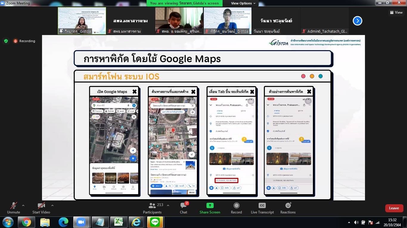This screenshot has width=407, height=228.
Task: Open the notepad app on the taskbar
Action: point(100,222)
